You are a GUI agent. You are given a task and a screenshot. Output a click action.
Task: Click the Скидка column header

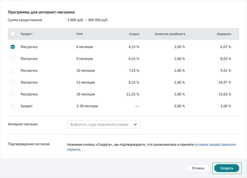134,34
